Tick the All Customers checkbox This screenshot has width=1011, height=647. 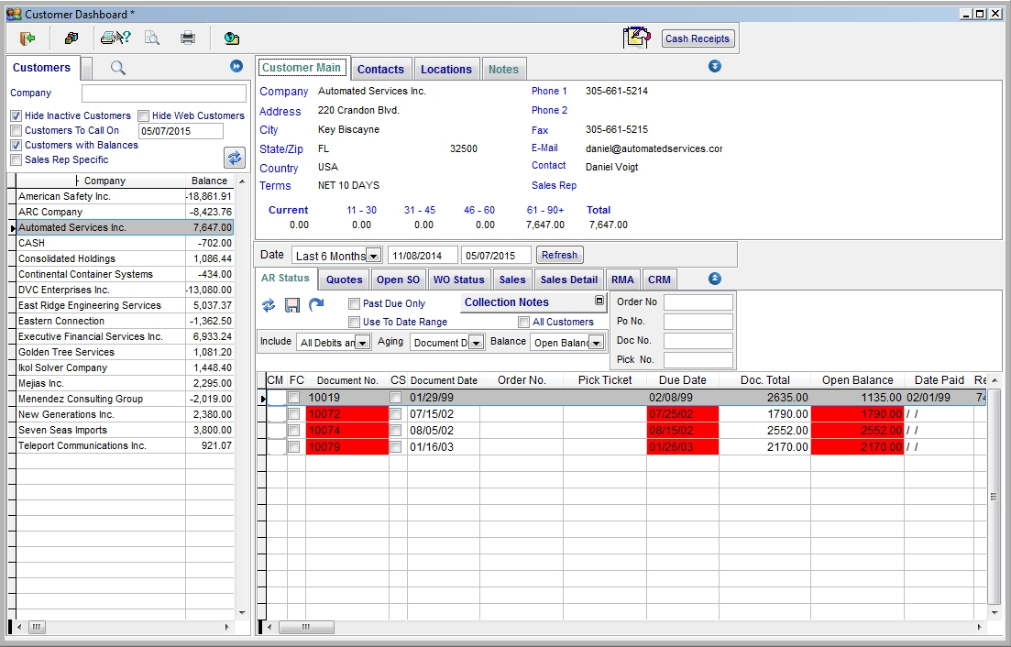click(524, 322)
